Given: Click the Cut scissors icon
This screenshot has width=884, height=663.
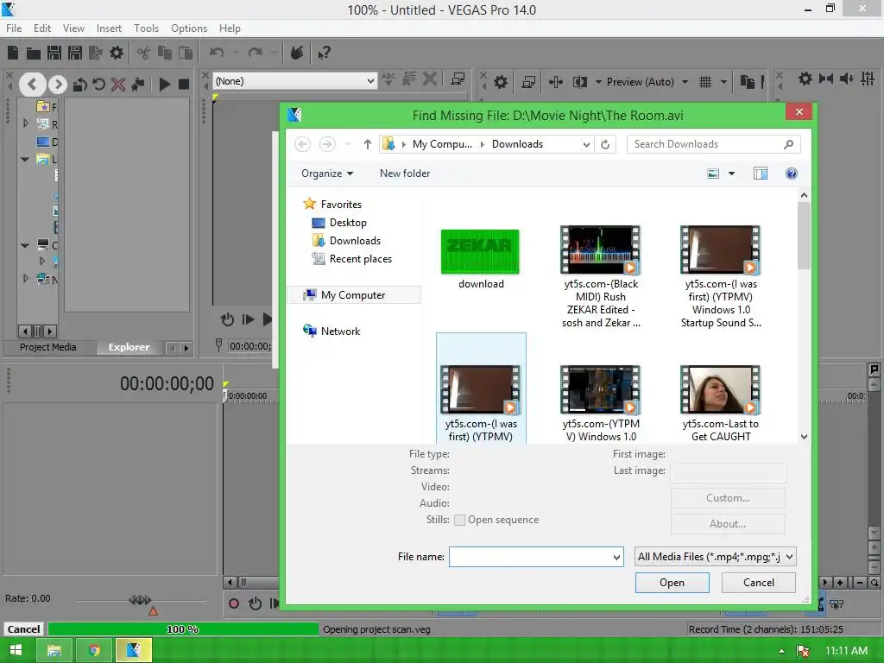Looking at the screenshot, I should tap(144, 53).
